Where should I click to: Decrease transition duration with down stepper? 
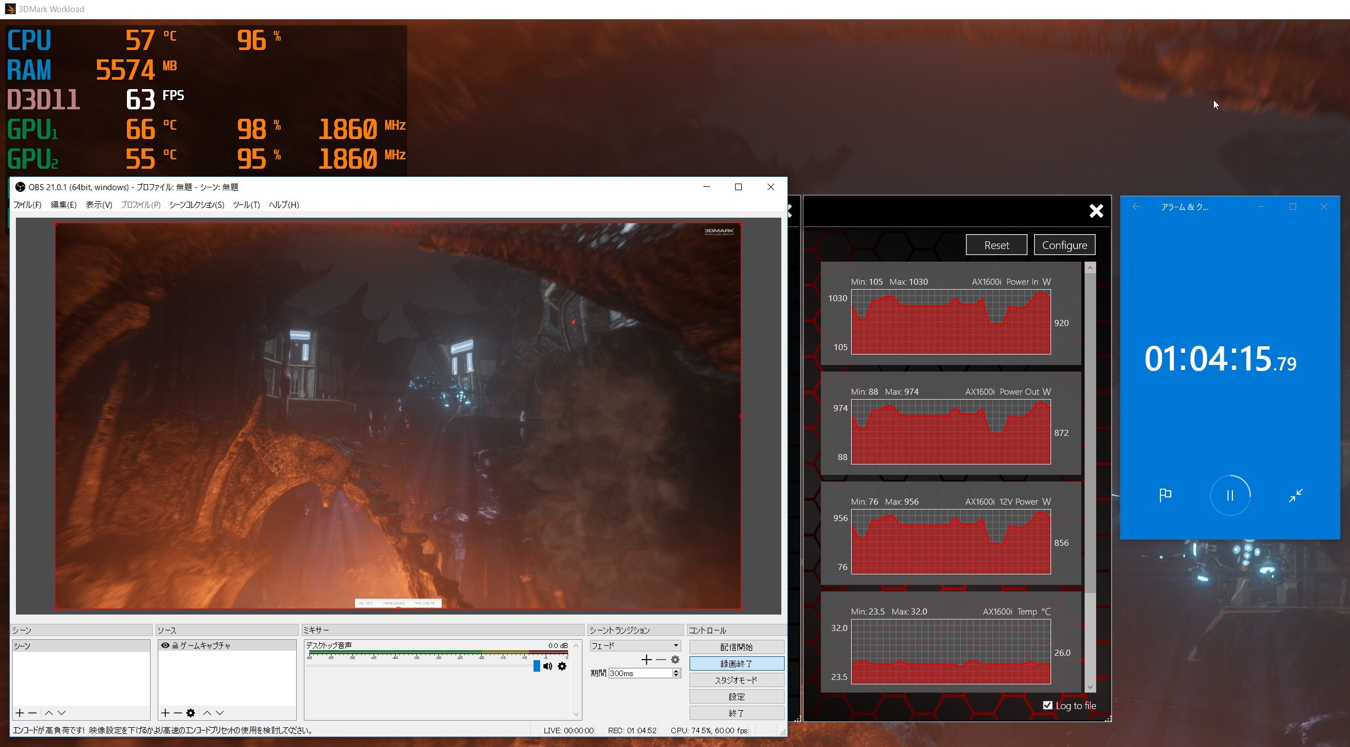tap(676, 676)
